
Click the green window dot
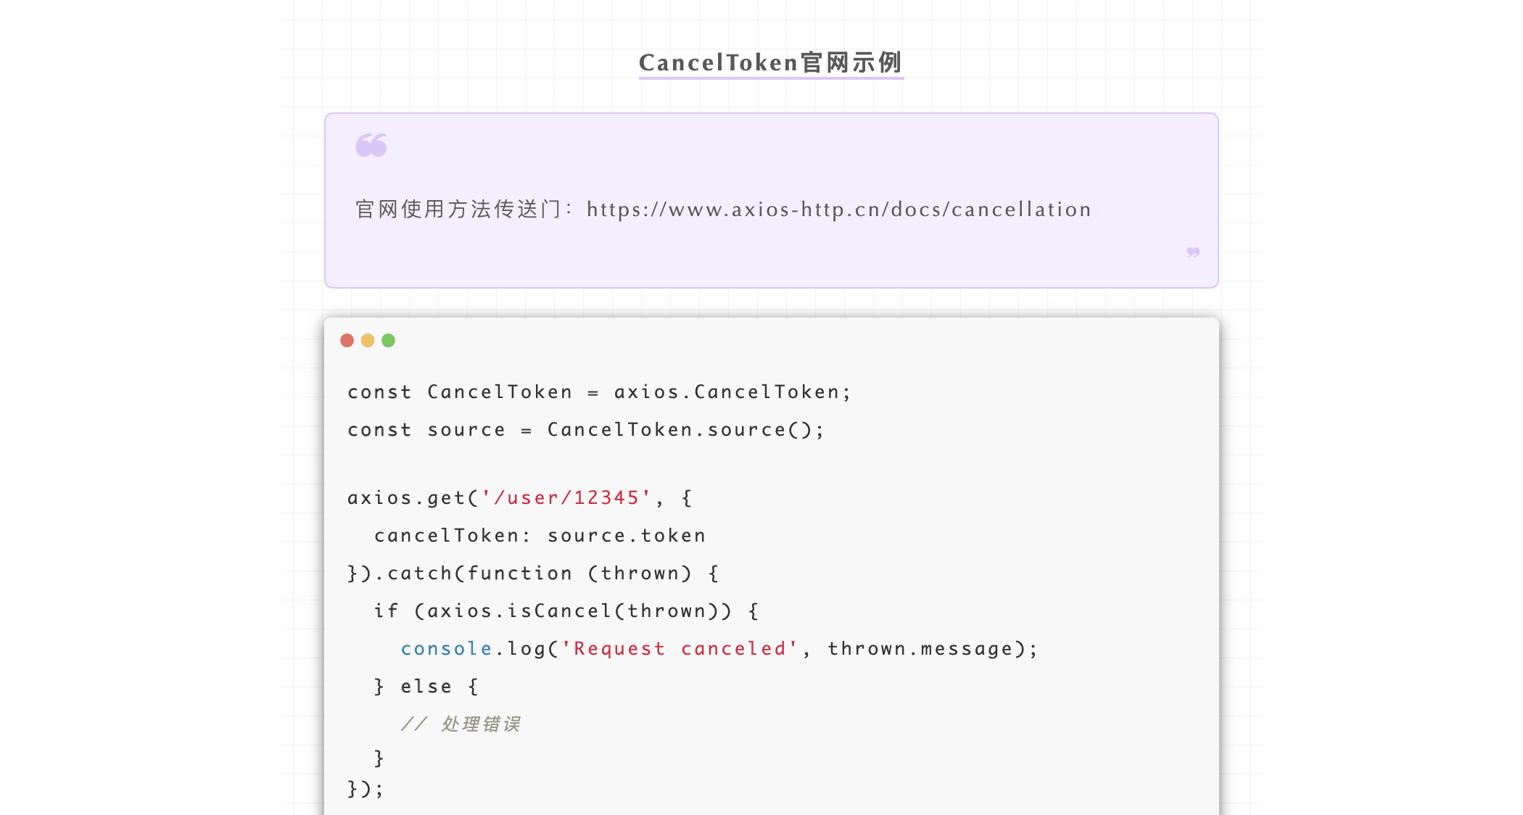(389, 341)
